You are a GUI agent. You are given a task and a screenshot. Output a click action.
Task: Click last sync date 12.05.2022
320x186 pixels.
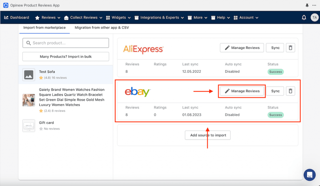pos(192,71)
